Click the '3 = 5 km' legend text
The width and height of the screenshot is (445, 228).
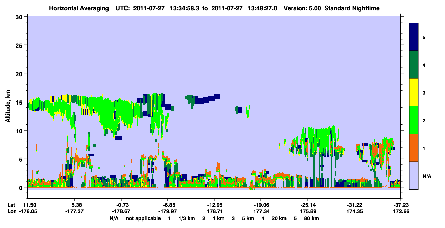point(243,218)
